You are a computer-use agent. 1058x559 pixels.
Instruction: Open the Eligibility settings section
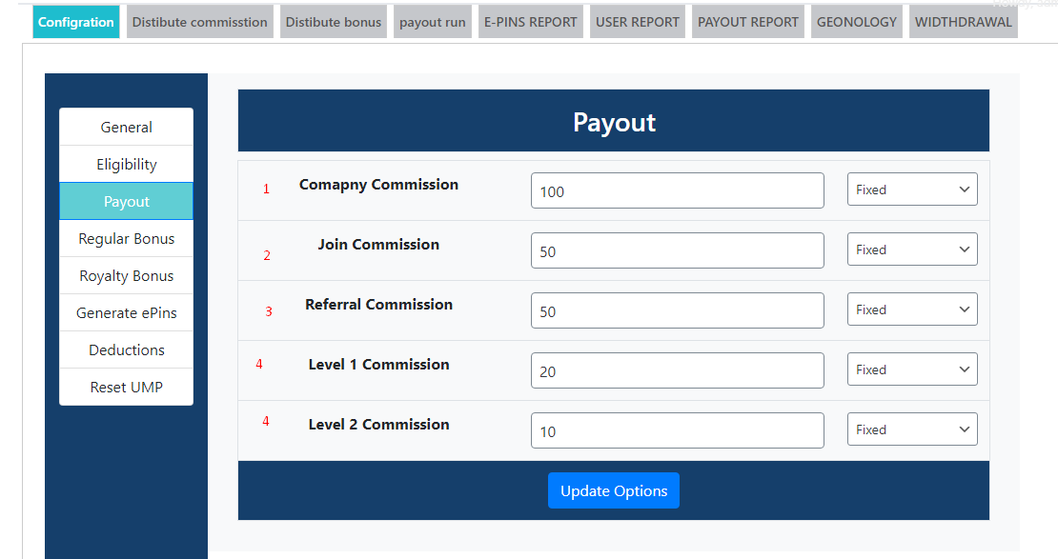pos(126,164)
